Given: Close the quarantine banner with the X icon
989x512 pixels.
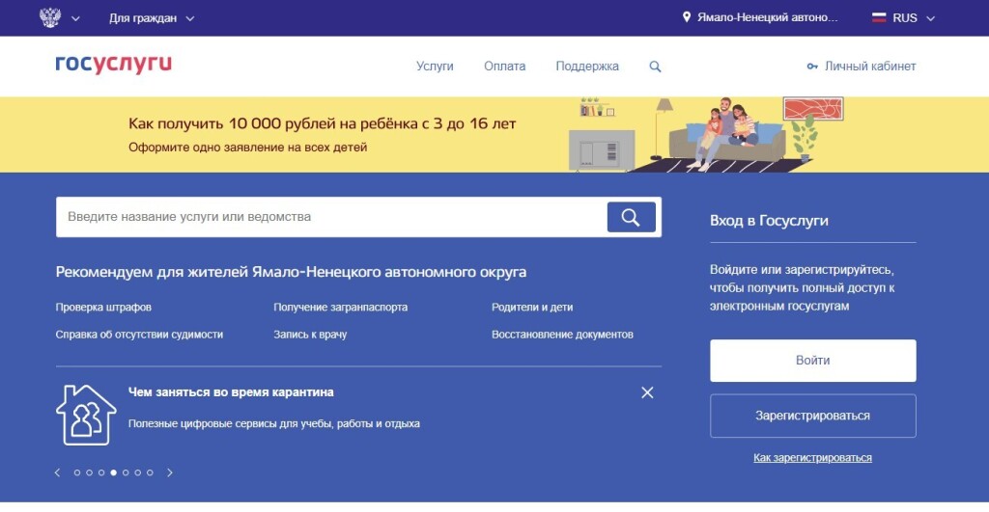Looking at the screenshot, I should pos(647,392).
